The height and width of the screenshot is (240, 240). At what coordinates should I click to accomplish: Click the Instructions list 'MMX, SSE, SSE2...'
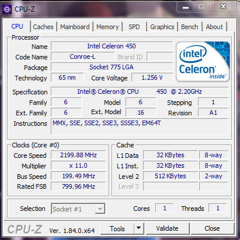(x=140, y=126)
